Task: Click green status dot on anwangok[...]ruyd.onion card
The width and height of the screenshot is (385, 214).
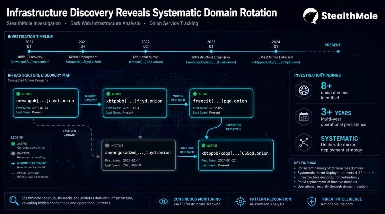Action: [x=18, y=94]
